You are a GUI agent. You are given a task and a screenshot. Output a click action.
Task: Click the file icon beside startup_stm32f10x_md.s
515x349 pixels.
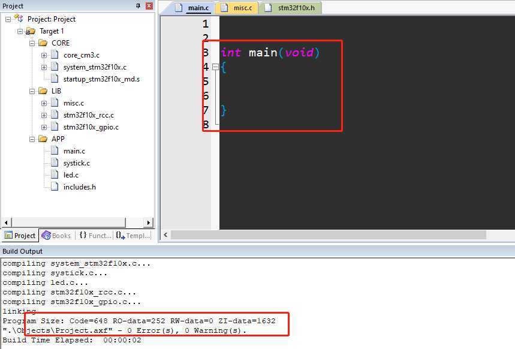(x=55, y=79)
